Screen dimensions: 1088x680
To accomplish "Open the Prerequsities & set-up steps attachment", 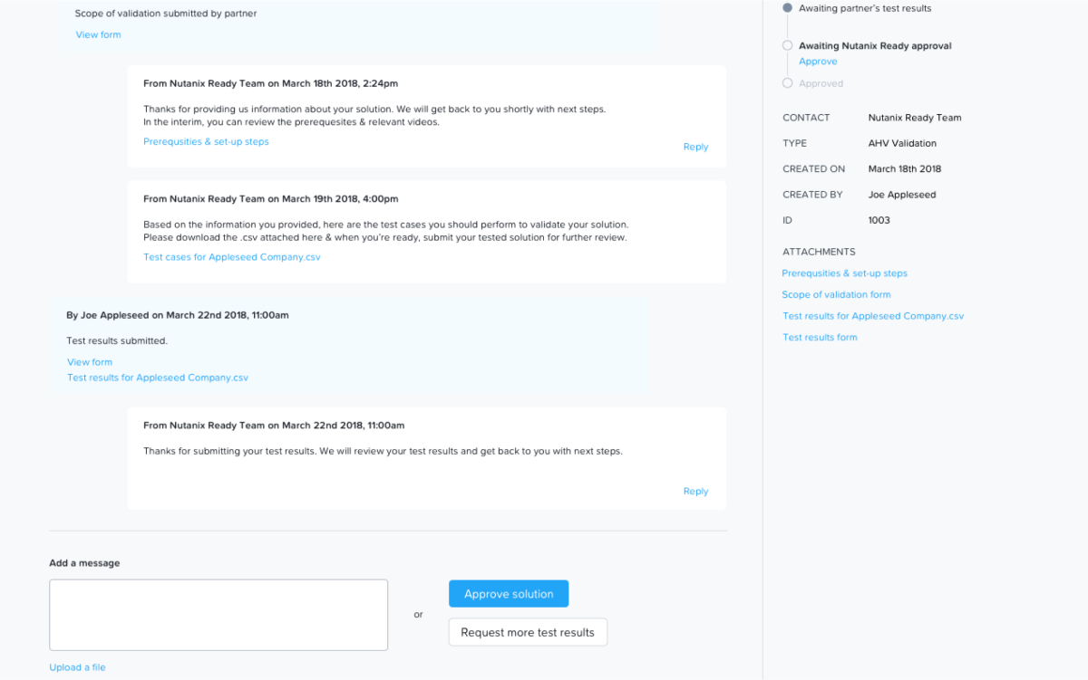I will (844, 273).
